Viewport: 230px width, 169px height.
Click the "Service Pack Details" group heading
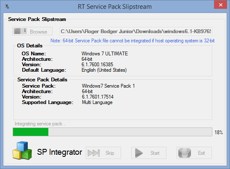(42, 80)
